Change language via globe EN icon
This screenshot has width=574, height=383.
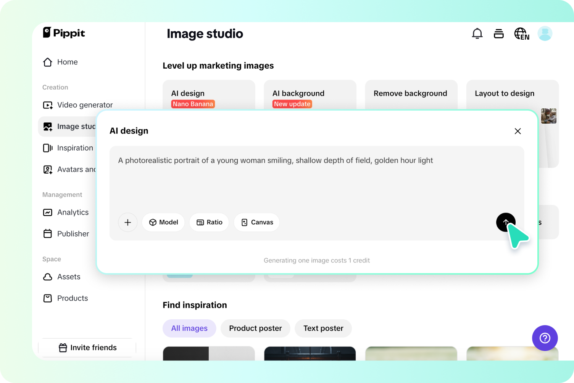coord(521,34)
